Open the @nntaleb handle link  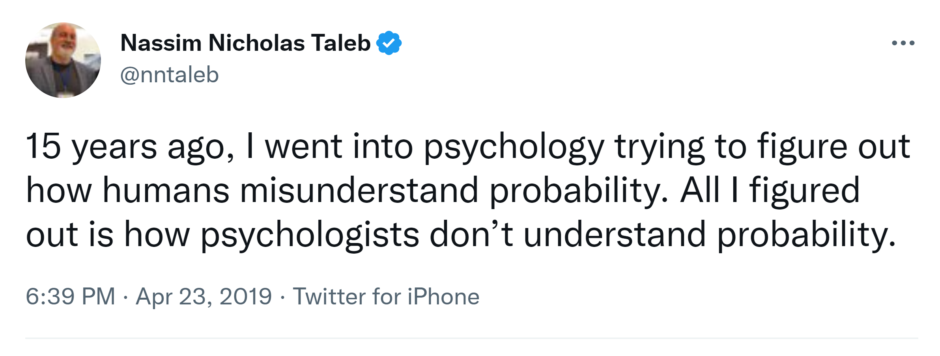169,75
